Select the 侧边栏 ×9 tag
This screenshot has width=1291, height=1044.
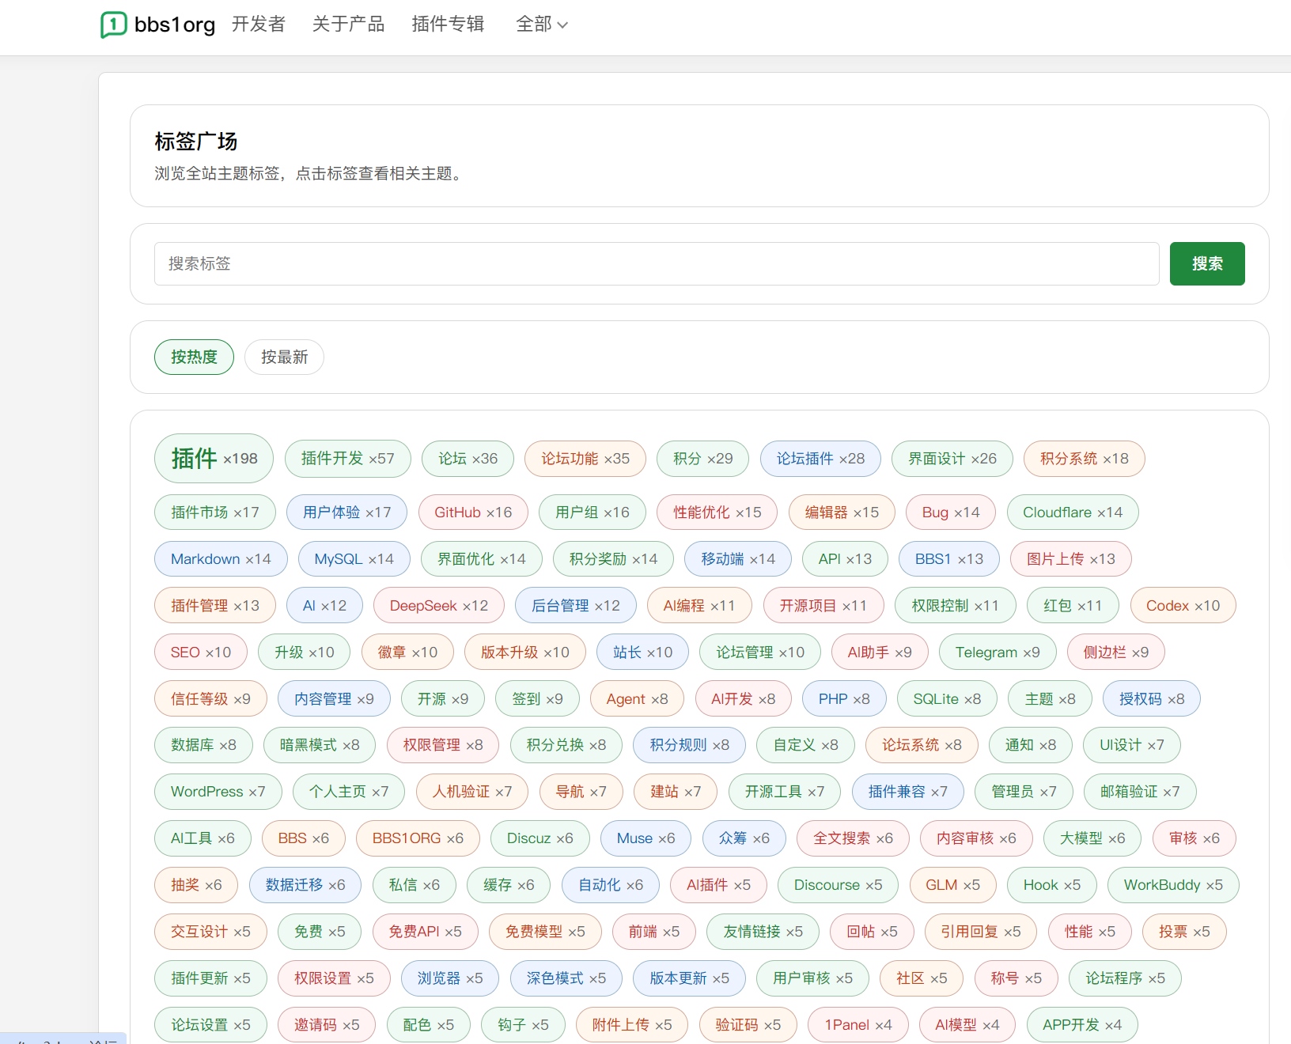1116,652
